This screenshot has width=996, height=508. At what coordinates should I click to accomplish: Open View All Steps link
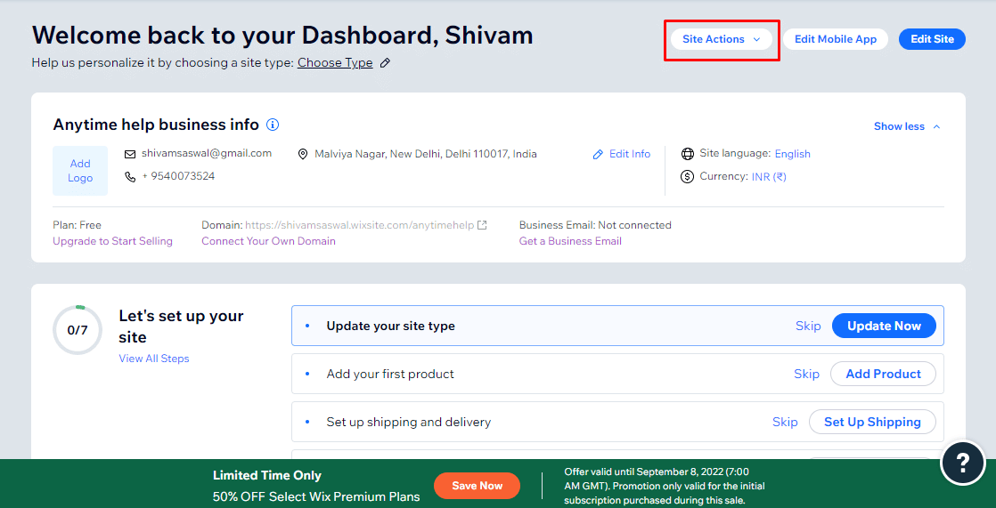point(154,359)
